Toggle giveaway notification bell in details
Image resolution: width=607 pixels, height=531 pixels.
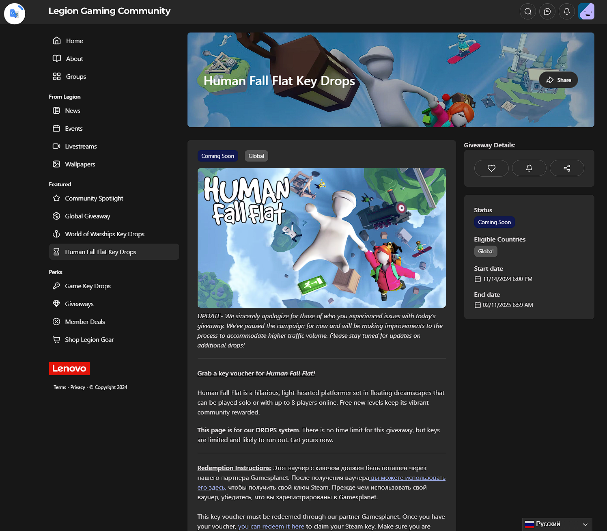[x=529, y=168]
